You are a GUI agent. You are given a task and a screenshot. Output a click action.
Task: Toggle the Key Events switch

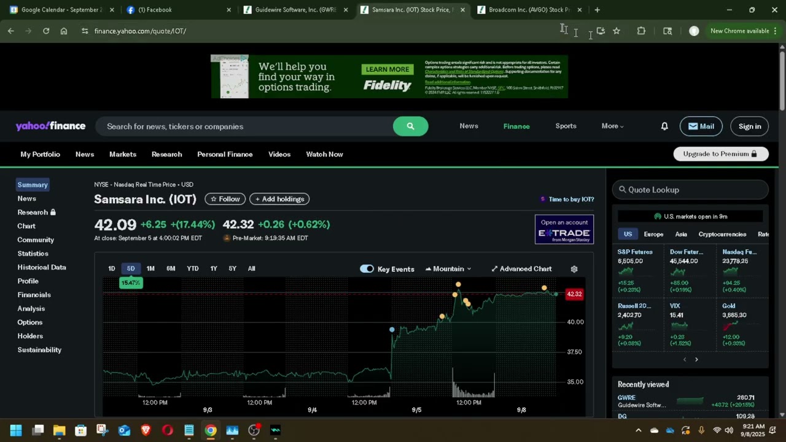(x=367, y=269)
